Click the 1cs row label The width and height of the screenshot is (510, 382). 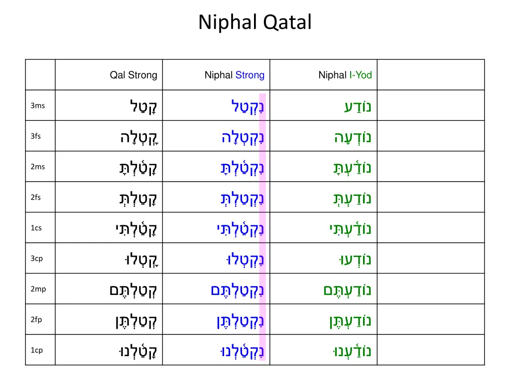pos(36,228)
